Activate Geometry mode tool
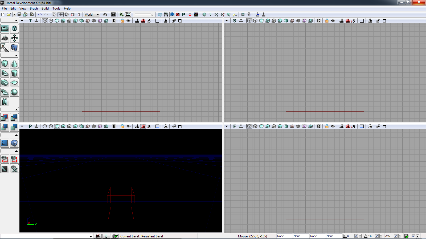 pyautogui.click(x=14, y=28)
